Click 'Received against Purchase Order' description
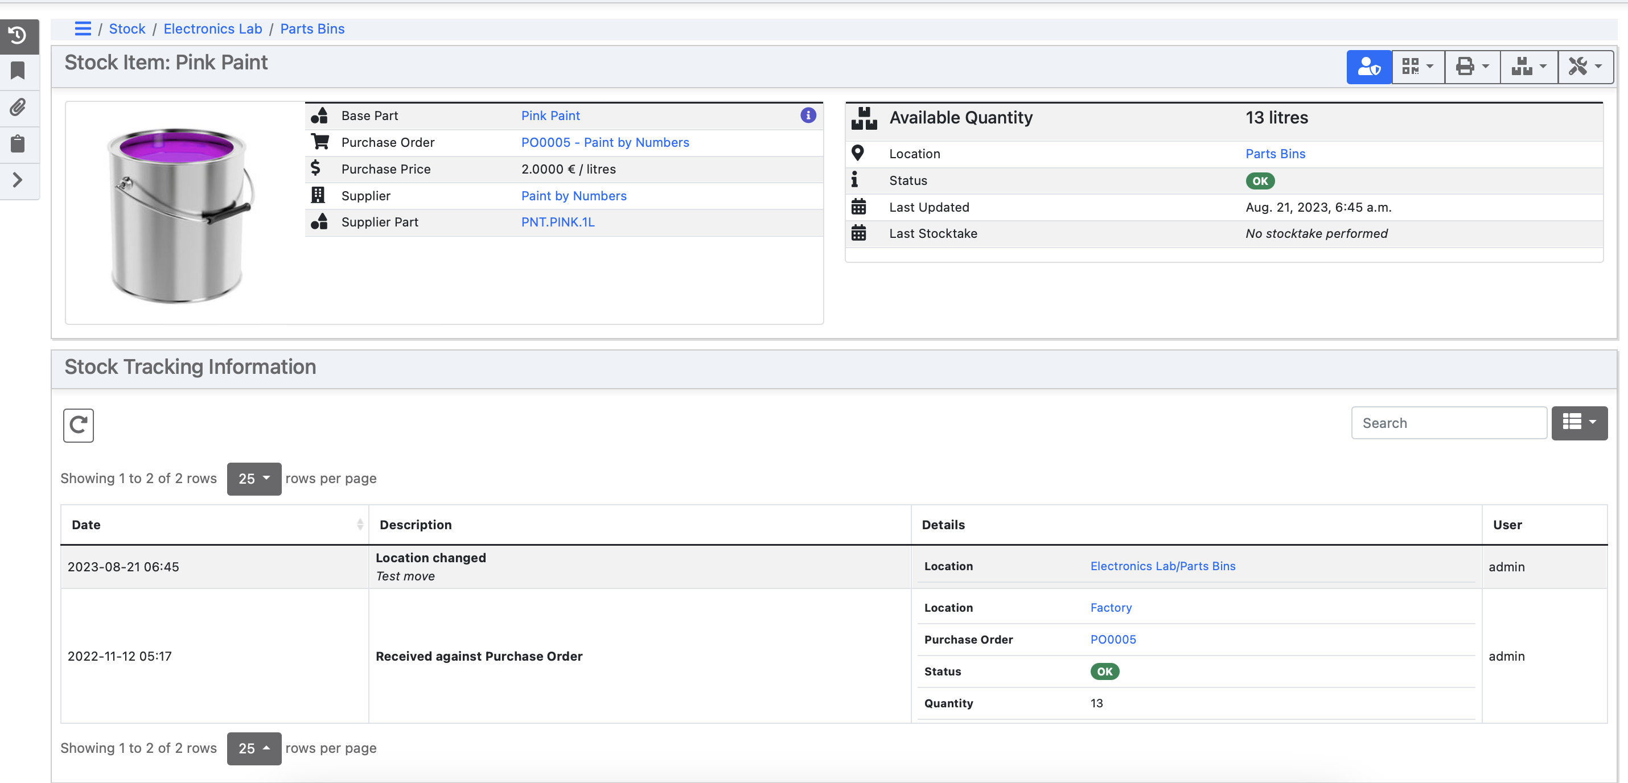1628x783 pixels. pyautogui.click(x=478, y=656)
